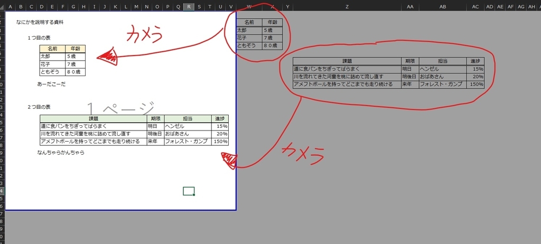Image resolution: width=541 pixels, height=244 pixels.
Task: Click 名前 header in gray source table
Action: point(249,22)
